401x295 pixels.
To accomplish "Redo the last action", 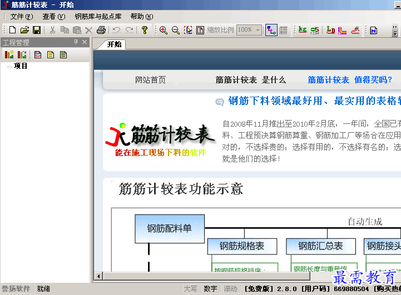I will coord(129,30).
